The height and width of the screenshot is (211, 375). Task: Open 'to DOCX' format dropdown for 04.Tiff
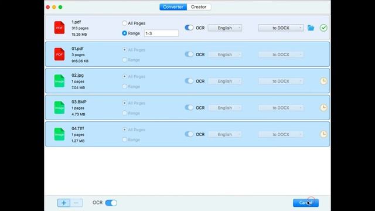pyautogui.click(x=281, y=134)
